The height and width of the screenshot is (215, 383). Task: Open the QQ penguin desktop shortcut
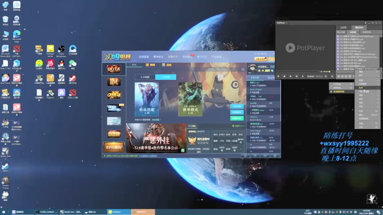pyautogui.click(x=62, y=65)
